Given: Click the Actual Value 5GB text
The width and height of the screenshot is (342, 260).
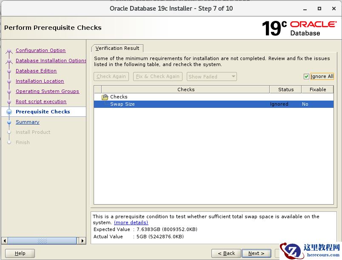Looking at the screenshot, I should 139,237.
